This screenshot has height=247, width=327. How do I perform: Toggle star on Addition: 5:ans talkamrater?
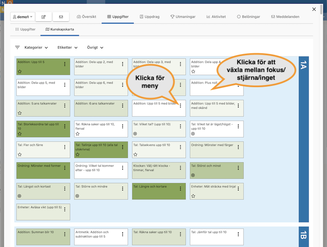coord(20,113)
